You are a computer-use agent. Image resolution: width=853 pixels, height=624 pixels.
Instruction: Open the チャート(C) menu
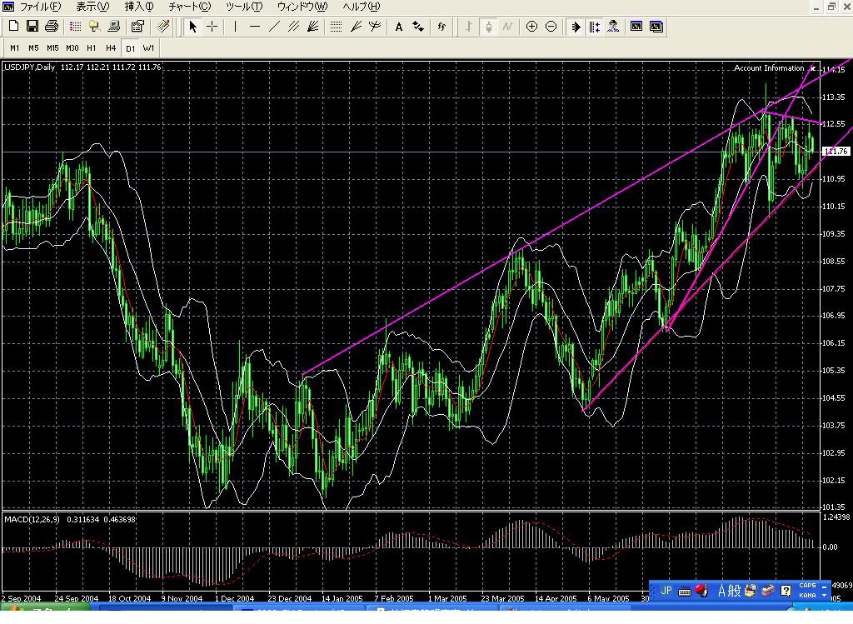click(189, 7)
